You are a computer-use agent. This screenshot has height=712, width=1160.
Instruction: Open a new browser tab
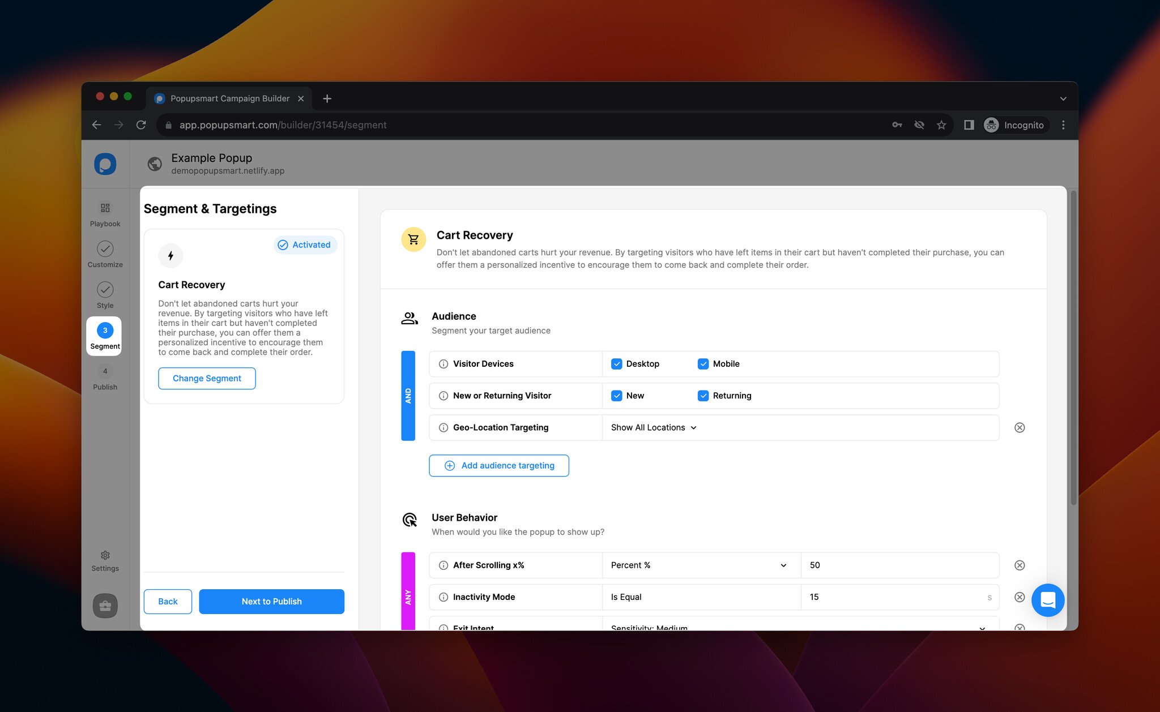327,98
